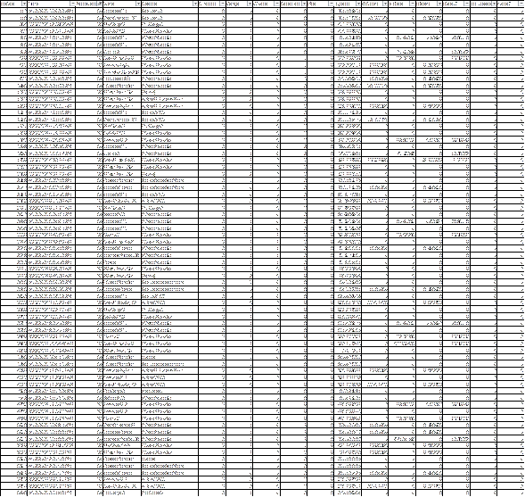The height and width of the screenshot is (497, 525).
Task: Open the filter arrow on the tenth column header
Action: [x=332, y=4]
